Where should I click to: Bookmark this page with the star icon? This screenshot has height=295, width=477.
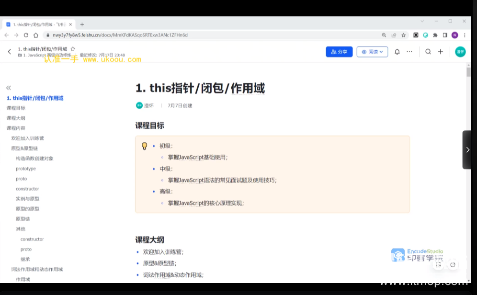tap(404, 35)
